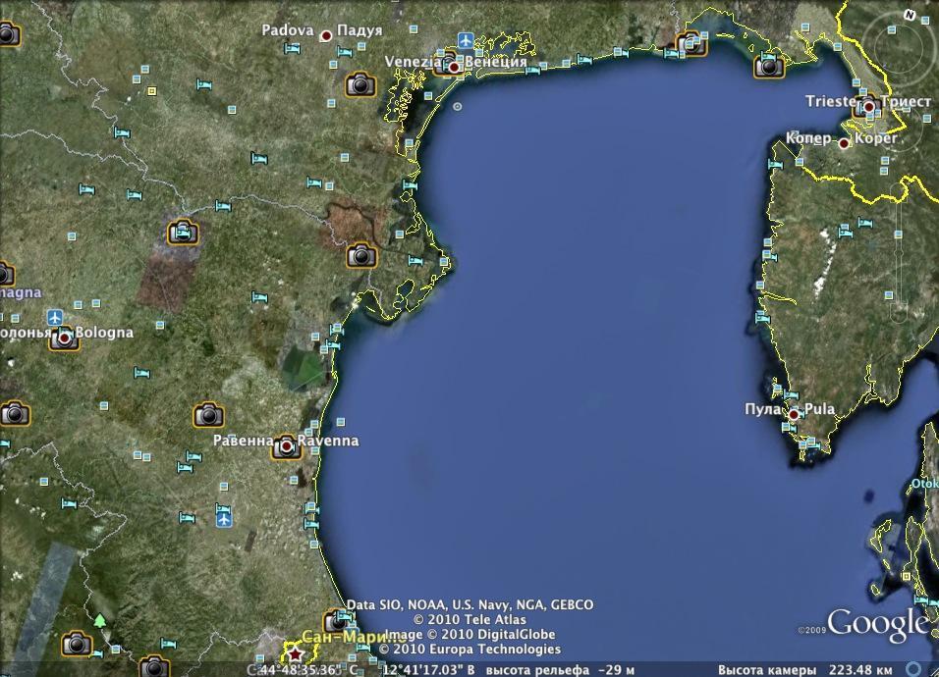
Task: Select the green tree park icon
Action: click(99, 621)
